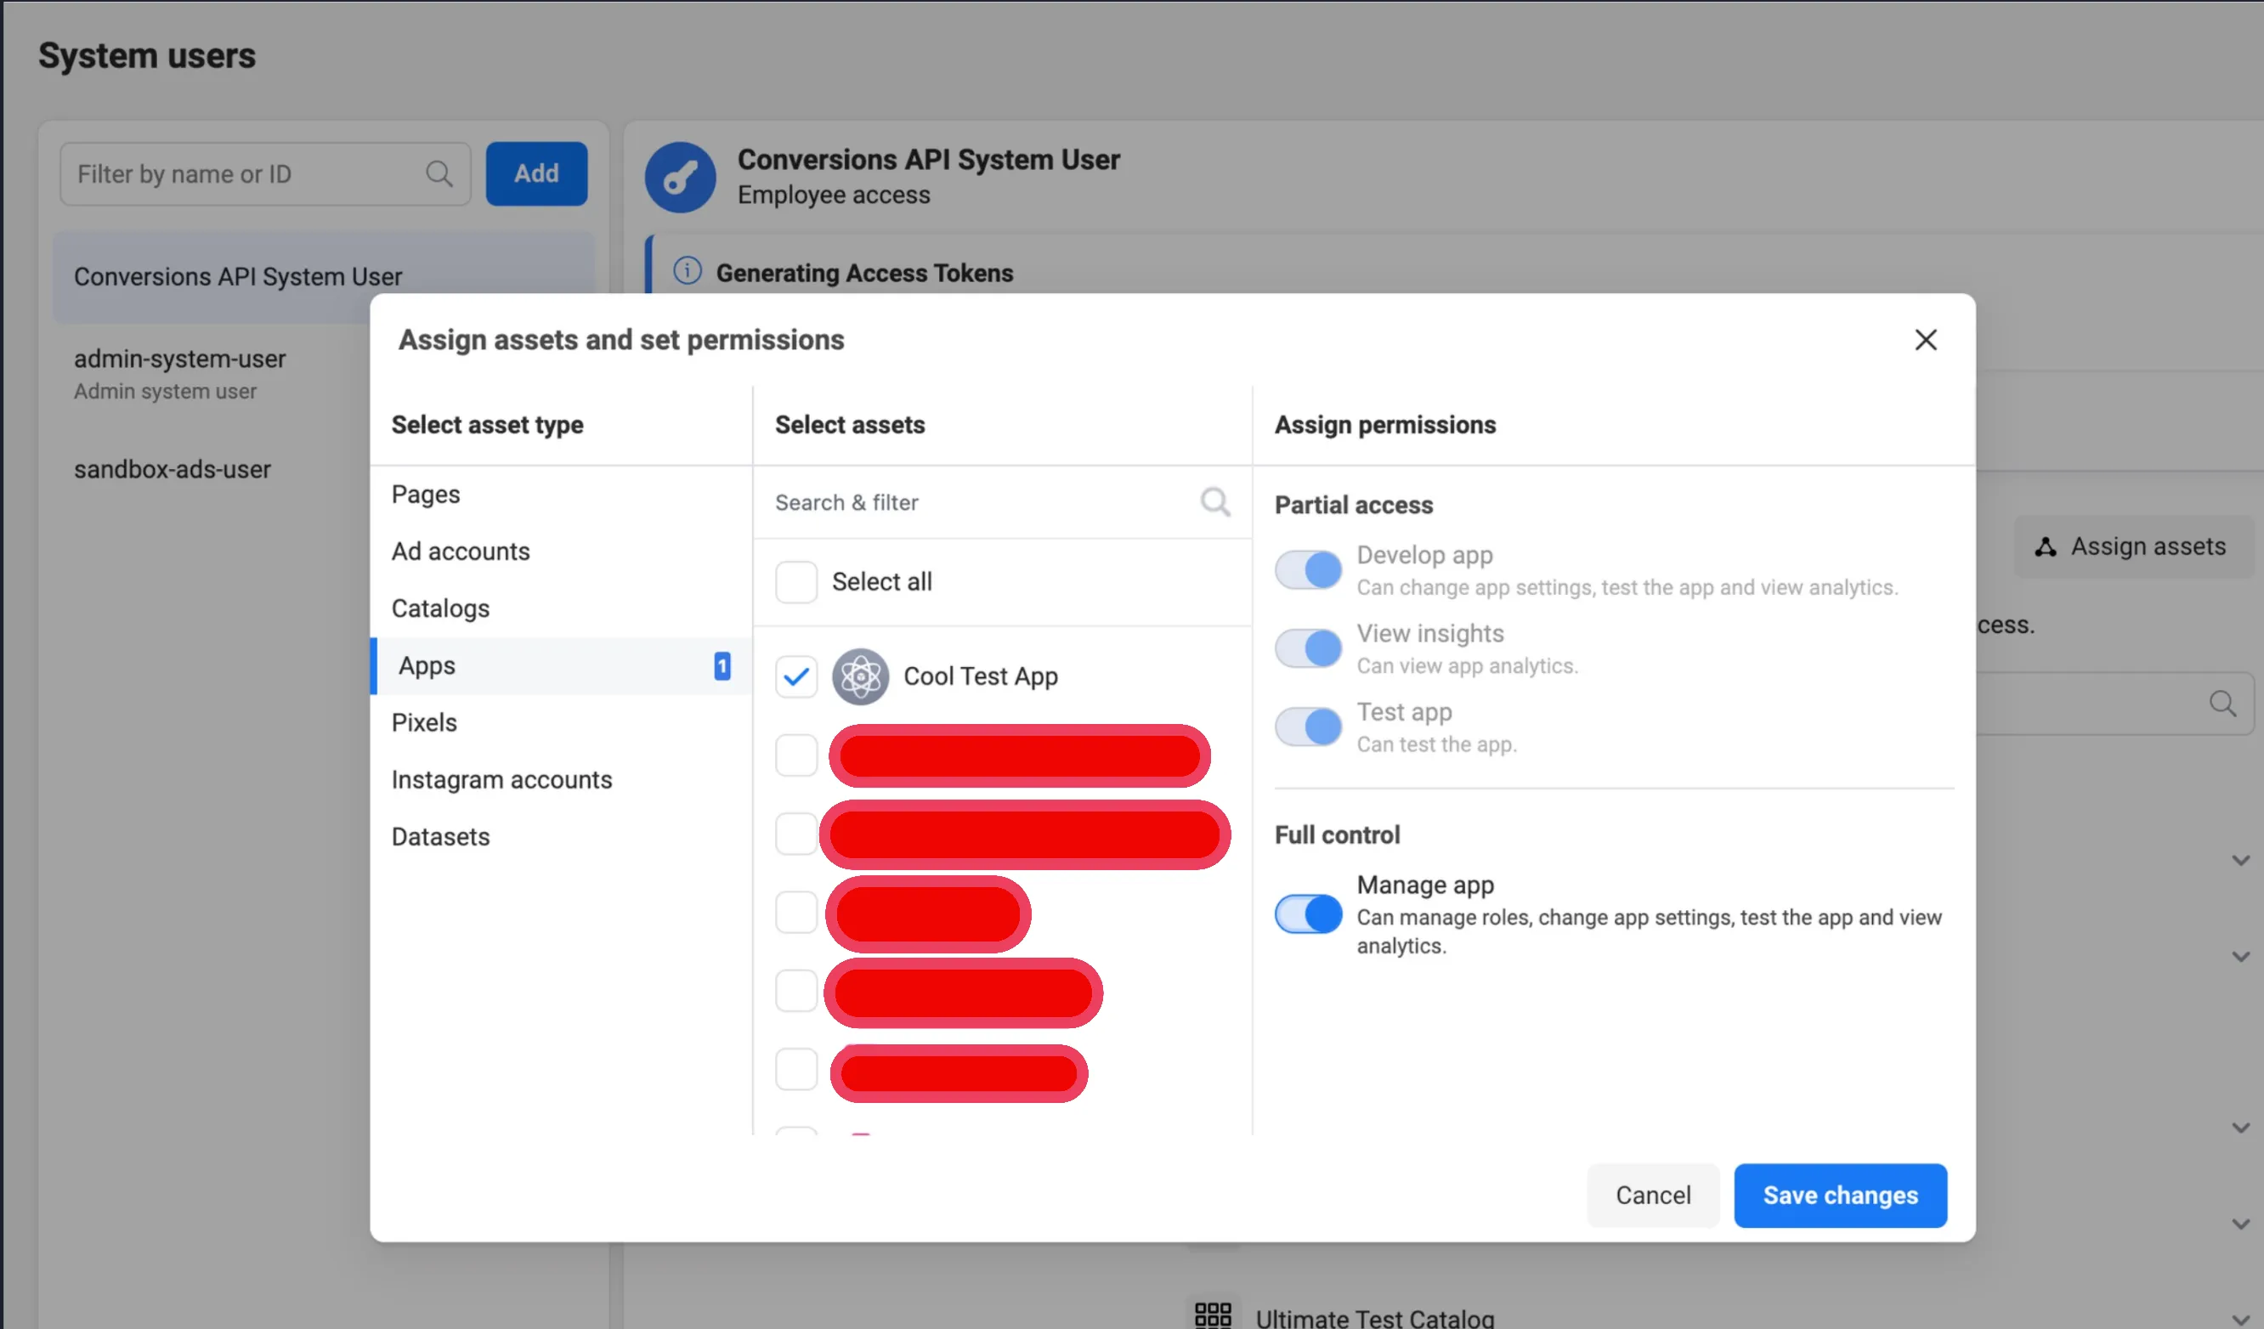Close the Assign assets dialog
The width and height of the screenshot is (2264, 1329).
pos(1924,340)
